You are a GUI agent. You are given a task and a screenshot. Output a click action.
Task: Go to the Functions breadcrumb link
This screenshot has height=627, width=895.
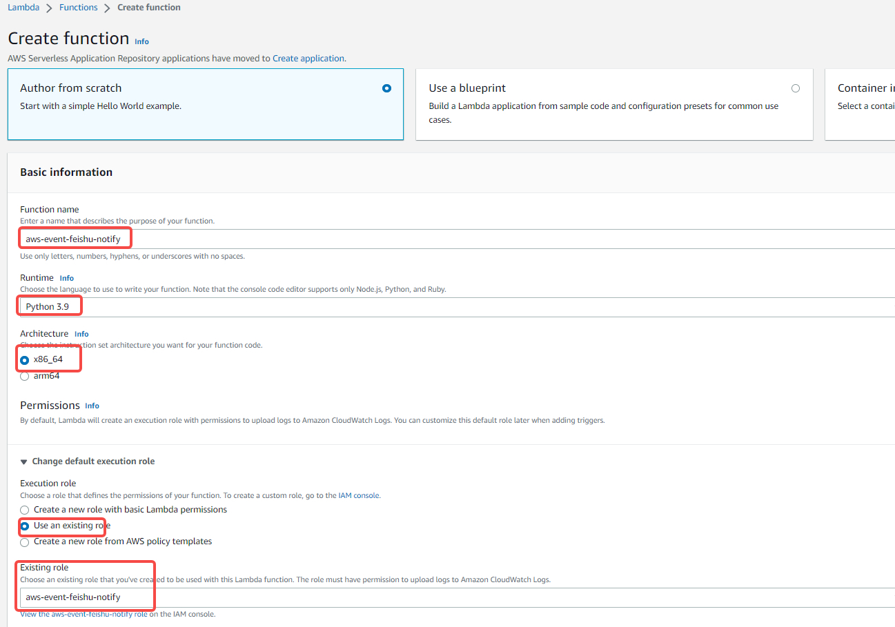79,8
